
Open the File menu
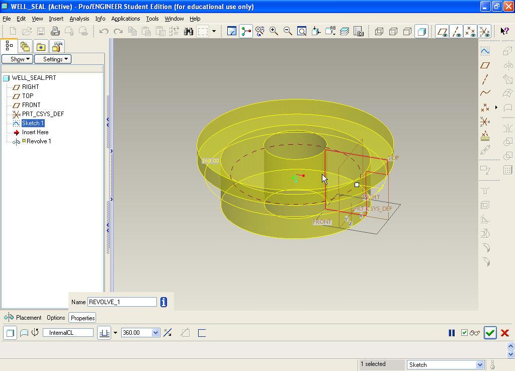(7, 19)
